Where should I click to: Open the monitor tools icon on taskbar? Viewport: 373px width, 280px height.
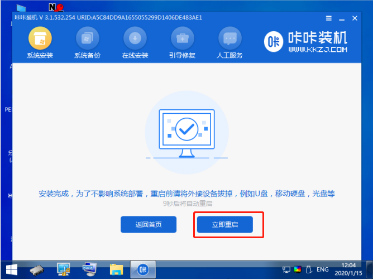pos(64,270)
